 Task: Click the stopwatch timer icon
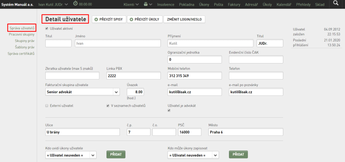click(75, 4)
